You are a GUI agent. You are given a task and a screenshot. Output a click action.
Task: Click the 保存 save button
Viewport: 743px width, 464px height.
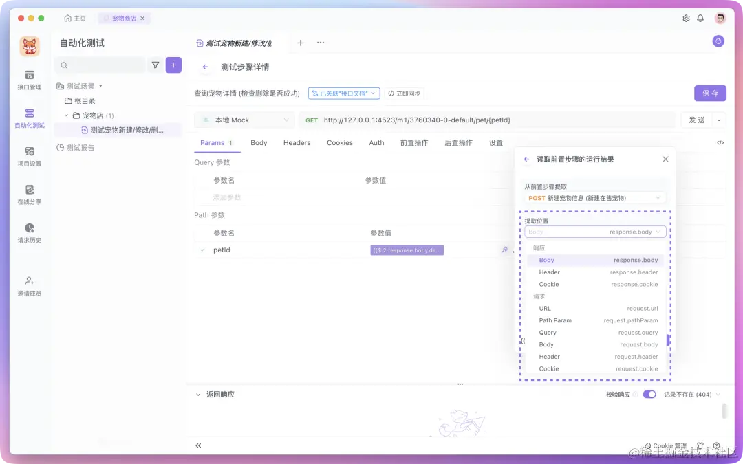(x=710, y=93)
